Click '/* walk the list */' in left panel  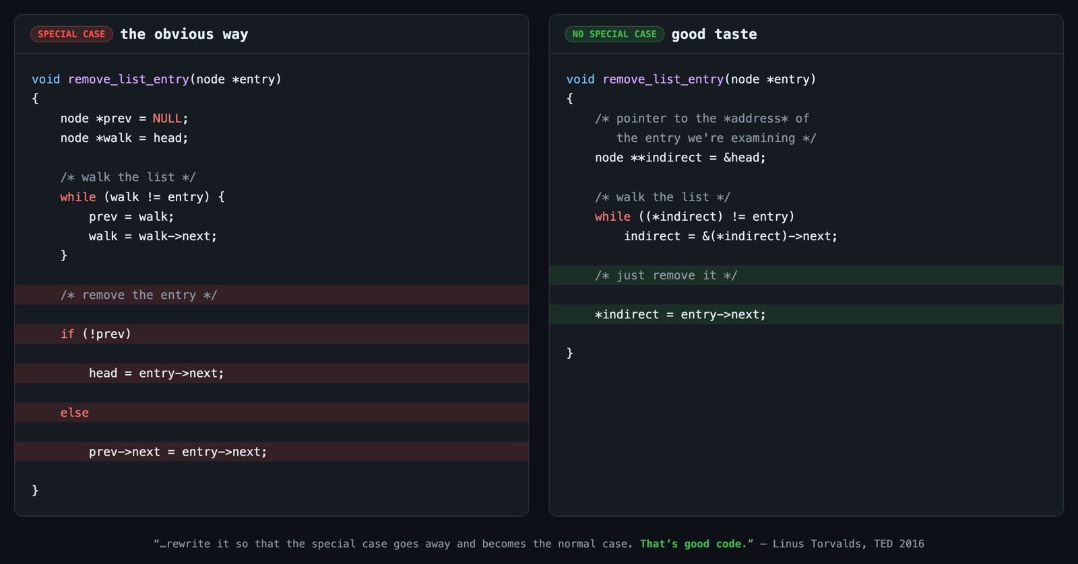coord(128,177)
